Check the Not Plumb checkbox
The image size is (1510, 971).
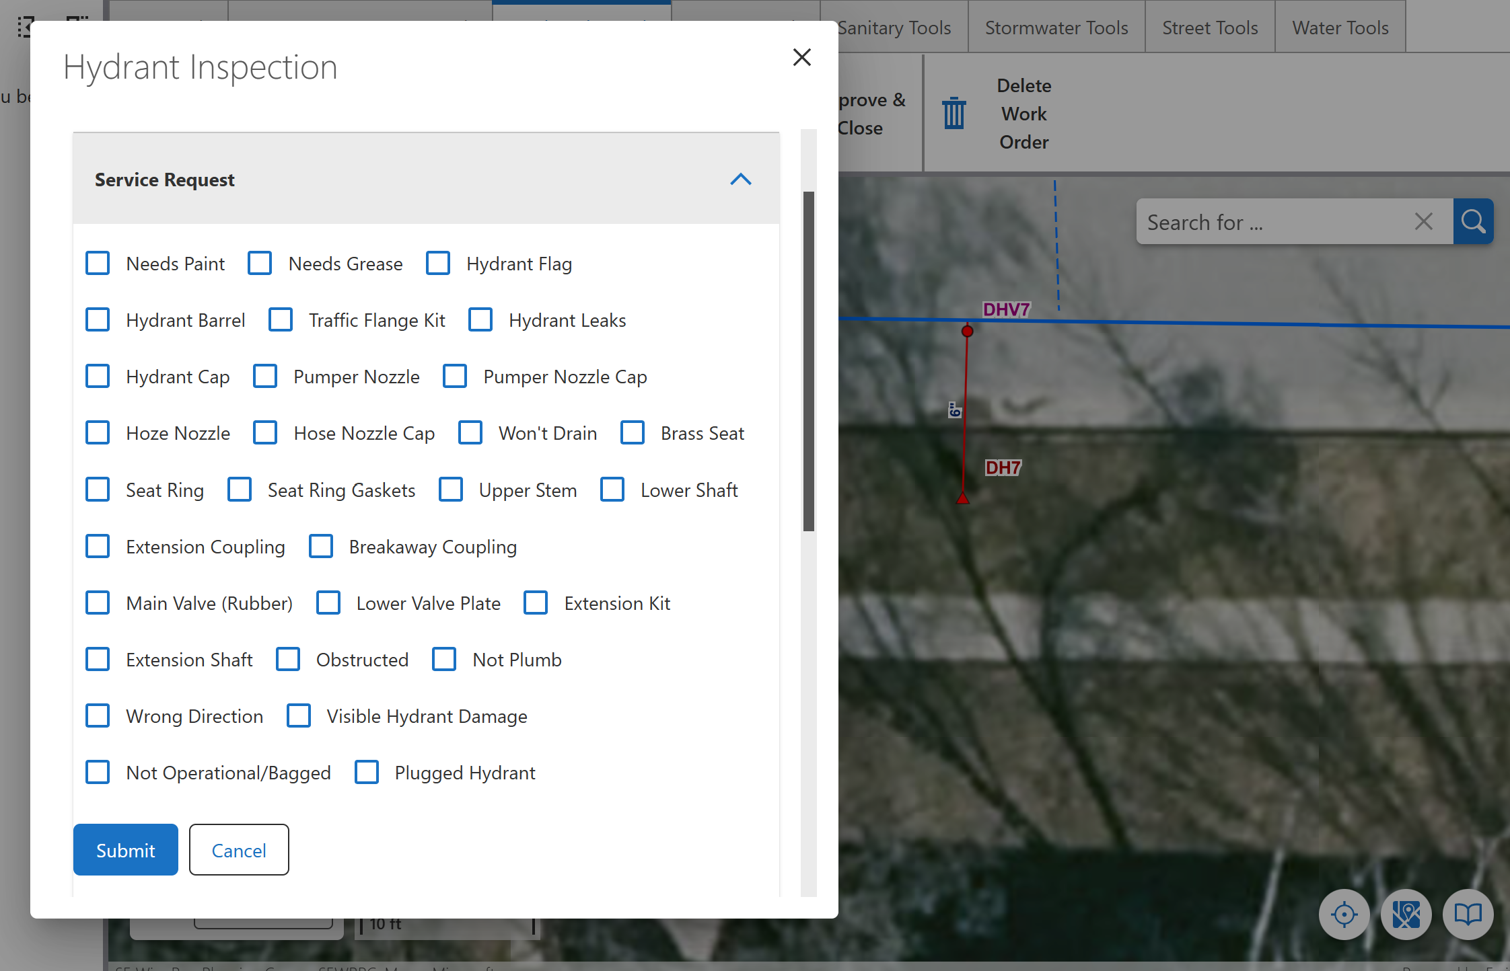(444, 659)
